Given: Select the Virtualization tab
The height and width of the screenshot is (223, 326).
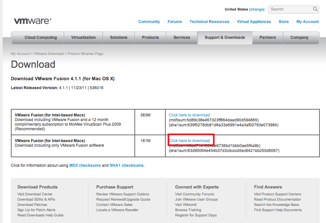Looking at the screenshot, I should (x=83, y=37).
